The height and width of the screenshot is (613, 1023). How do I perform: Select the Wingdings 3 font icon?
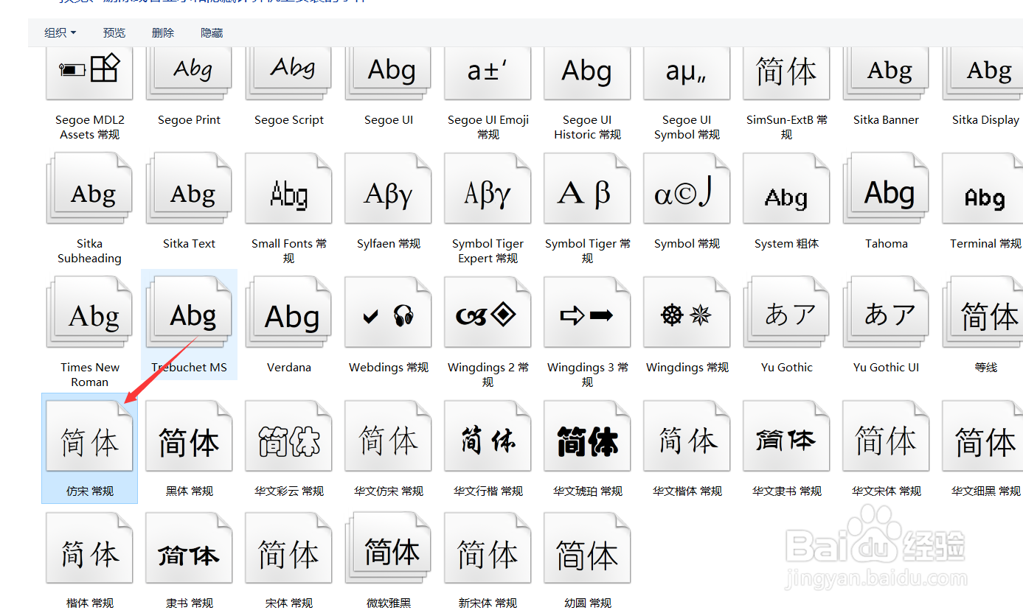tap(587, 311)
